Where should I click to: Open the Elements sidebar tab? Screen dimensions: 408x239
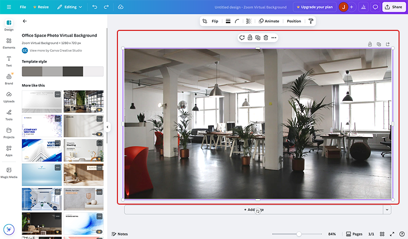(x=9, y=43)
